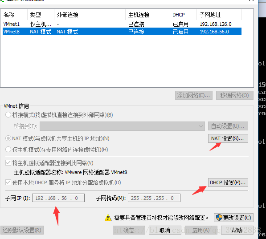Click 添加网络 button

pos(194,95)
